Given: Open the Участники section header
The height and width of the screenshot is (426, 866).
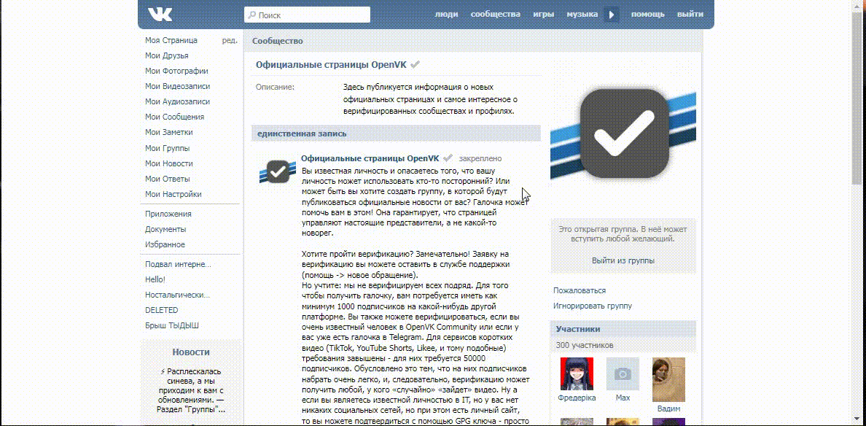Looking at the screenshot, I should coord(623,329).
